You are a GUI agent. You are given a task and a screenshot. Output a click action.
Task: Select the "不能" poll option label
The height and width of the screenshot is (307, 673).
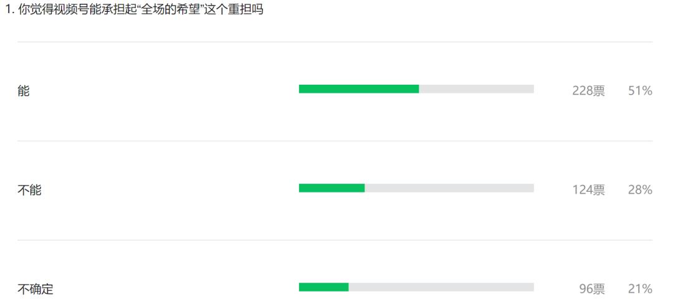(x=29, y=190)
